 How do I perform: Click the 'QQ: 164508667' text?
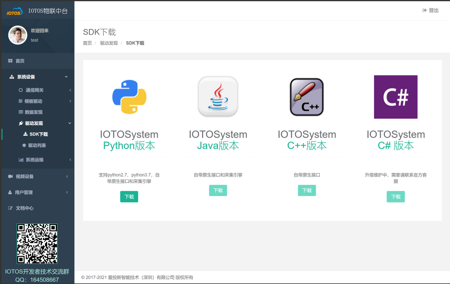tap(37, 280)
